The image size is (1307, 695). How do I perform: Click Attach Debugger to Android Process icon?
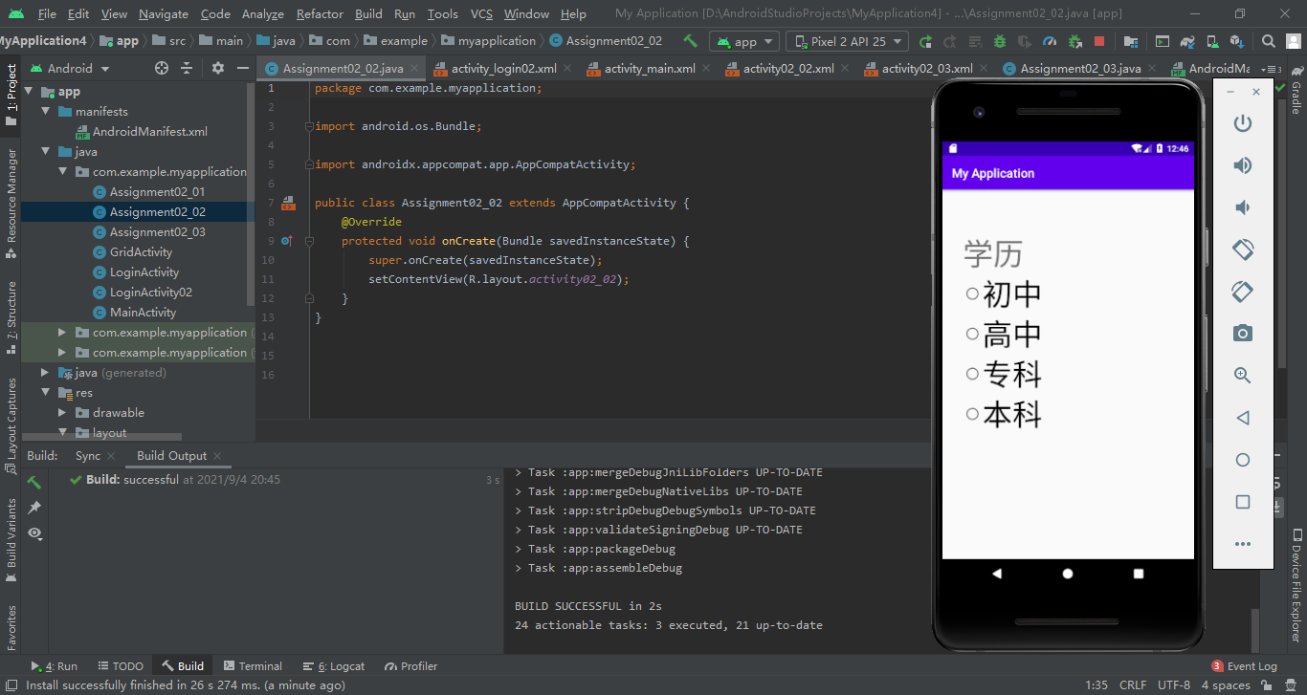pyautogui.click(x=1074, y=41)
